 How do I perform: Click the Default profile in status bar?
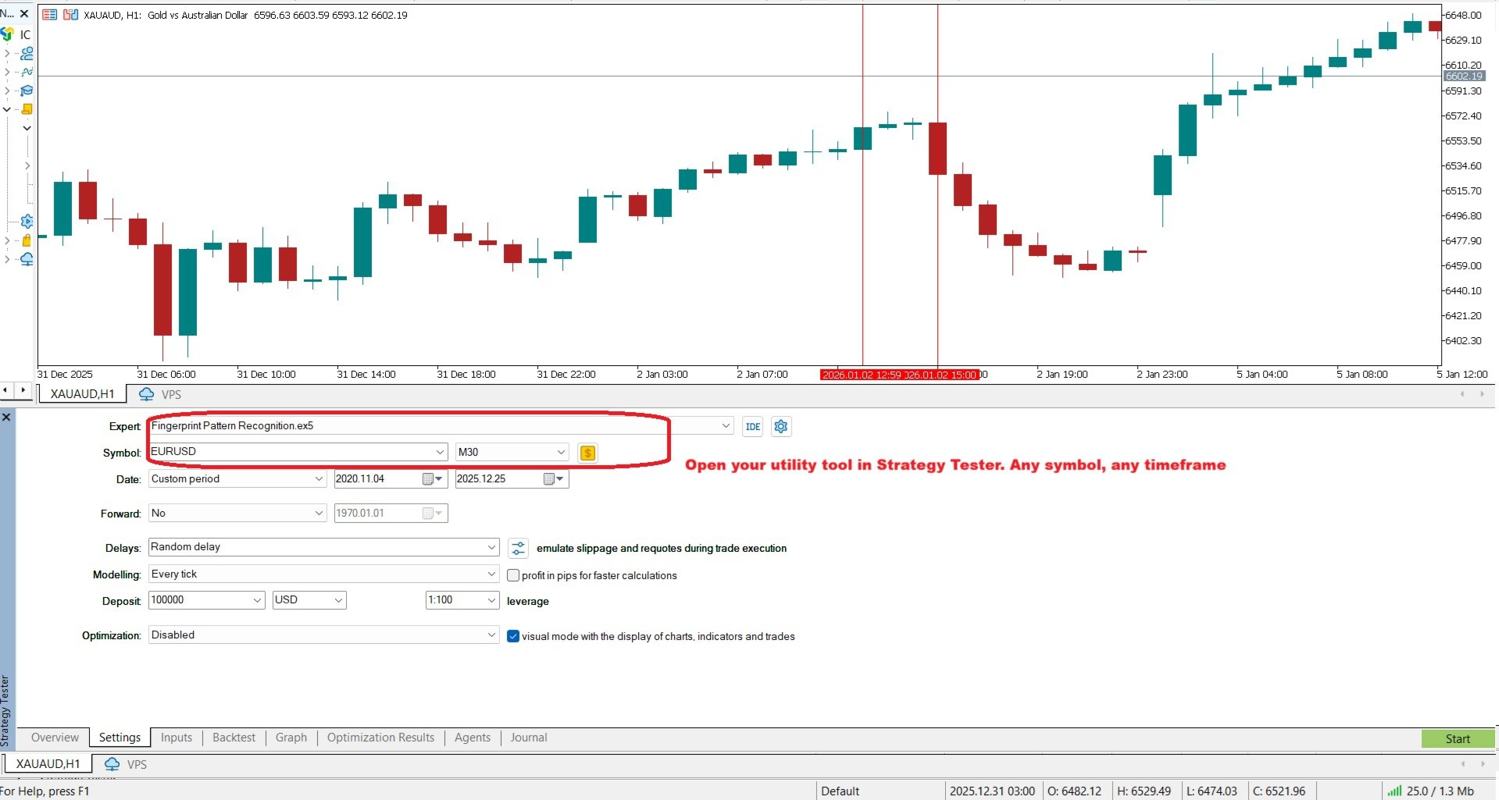[840, 791]
